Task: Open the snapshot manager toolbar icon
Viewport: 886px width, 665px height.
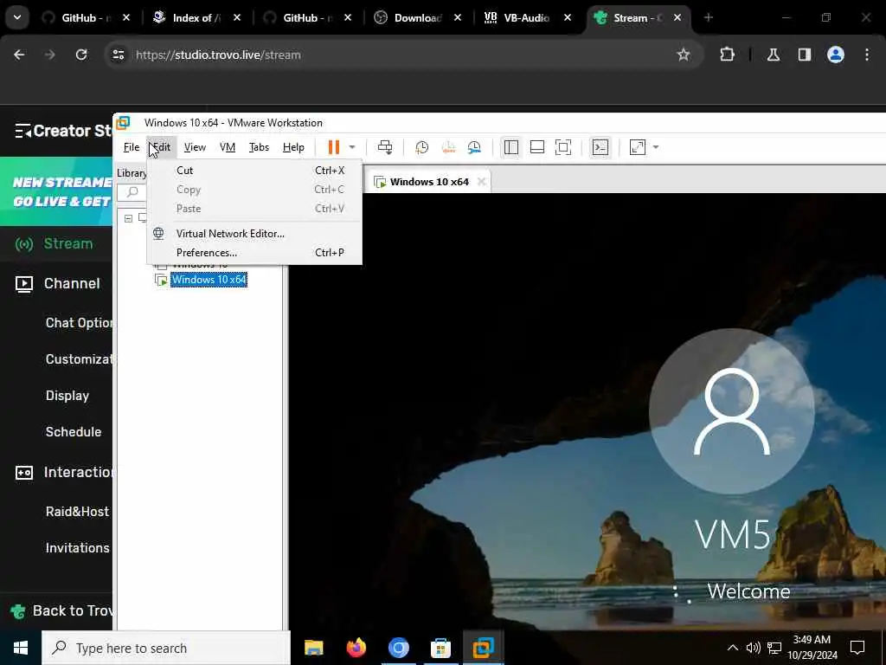Action: coord(474,147)
